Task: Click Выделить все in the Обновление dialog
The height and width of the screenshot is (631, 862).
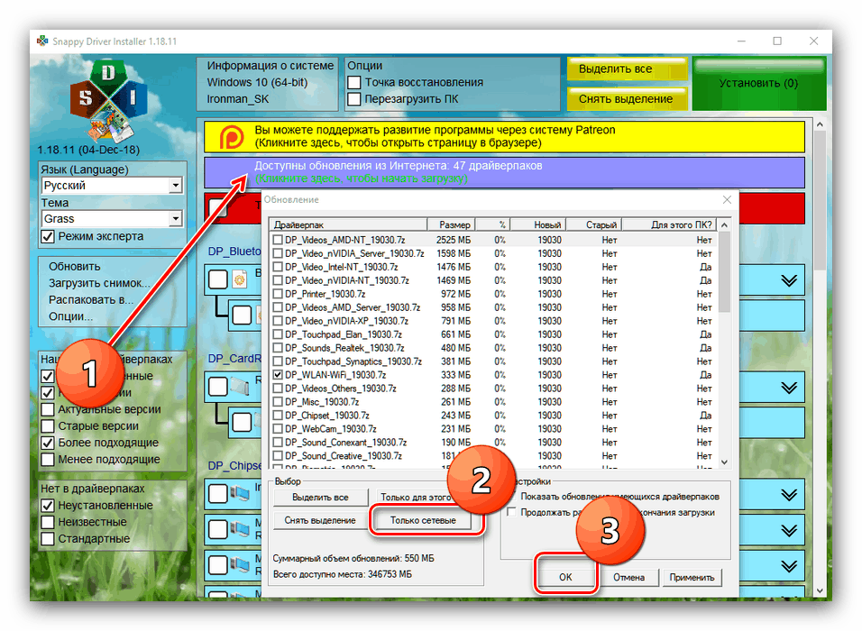Action: click(x=320, y=498)
